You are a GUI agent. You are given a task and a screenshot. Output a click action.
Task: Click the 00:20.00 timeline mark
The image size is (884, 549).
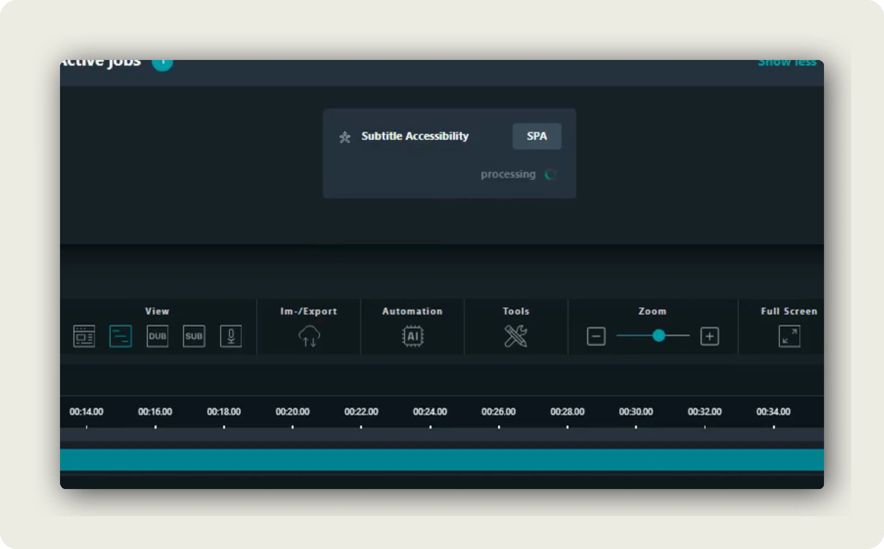[x=292, y=412]
